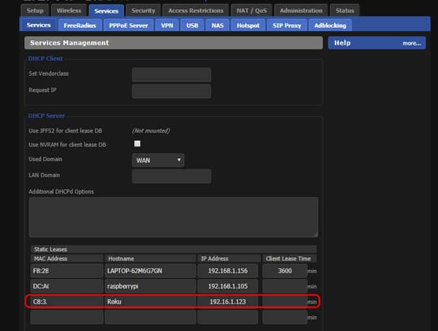The image size is (438, 331).
Task: Select the Administration tab
Action: coord(301,10)
